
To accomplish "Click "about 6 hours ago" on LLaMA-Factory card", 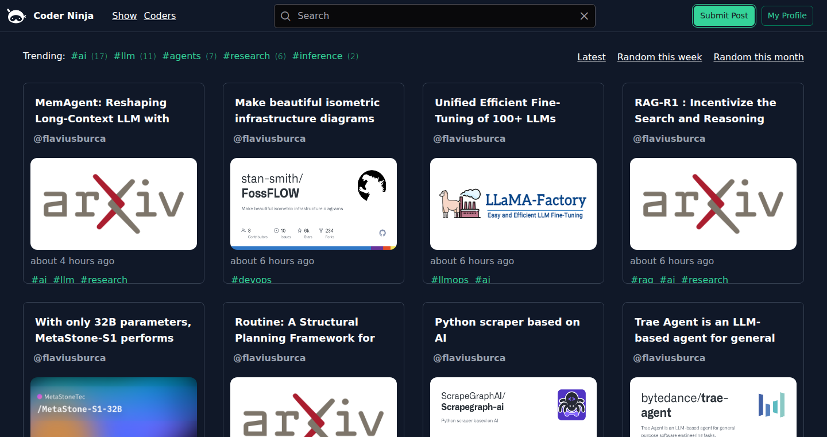I will click(x=472, y=261).
